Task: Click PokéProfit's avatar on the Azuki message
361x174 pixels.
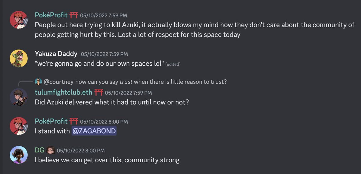Action: click(x=19, y=20)
